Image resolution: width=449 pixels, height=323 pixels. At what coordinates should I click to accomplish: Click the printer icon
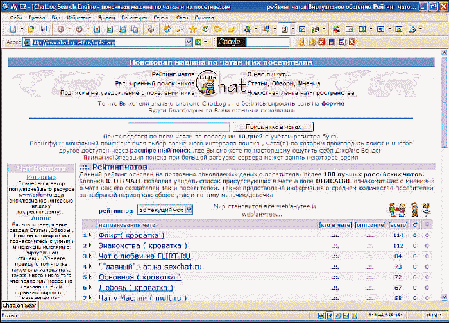(x=151, y=29)
